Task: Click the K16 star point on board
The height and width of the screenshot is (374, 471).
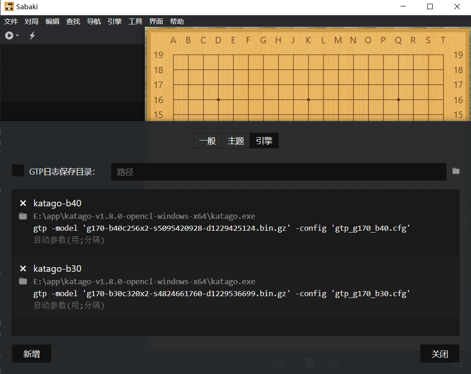Action: click(309, 99)
